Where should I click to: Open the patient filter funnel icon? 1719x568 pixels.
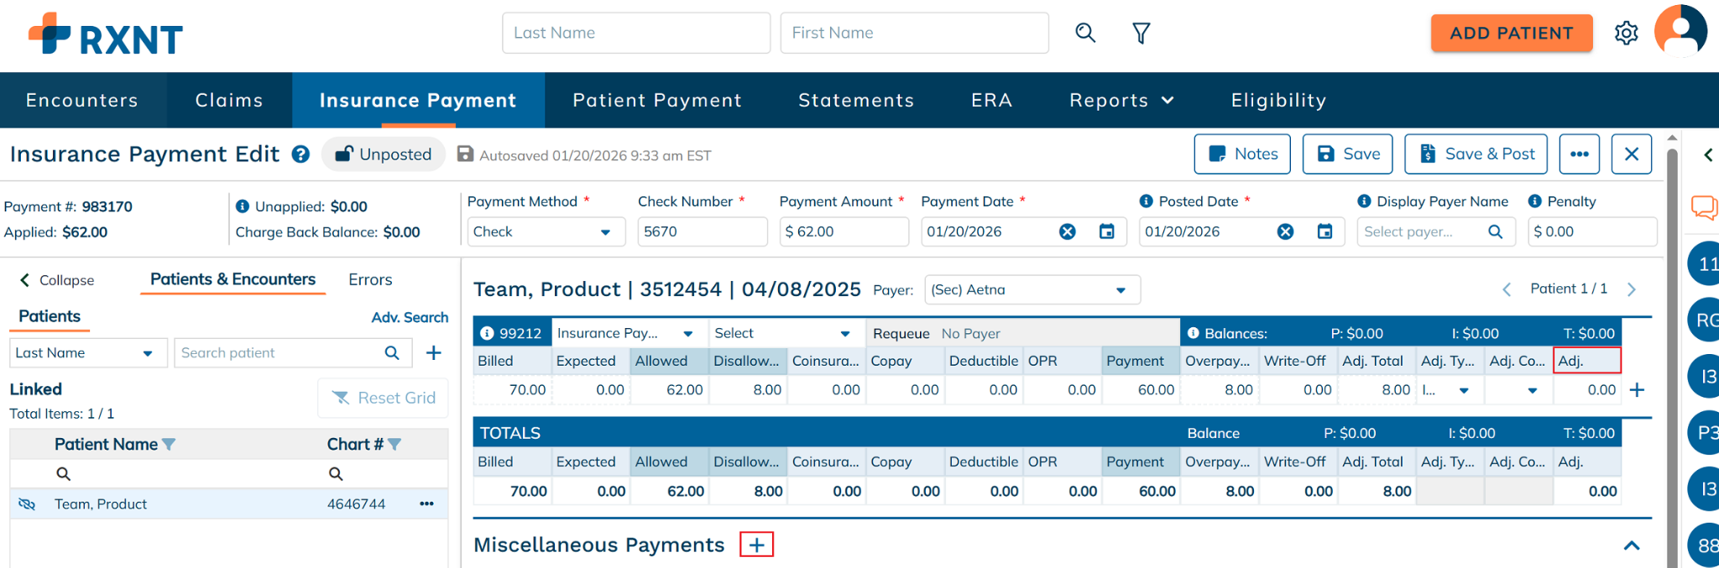tap(1141, 34)
